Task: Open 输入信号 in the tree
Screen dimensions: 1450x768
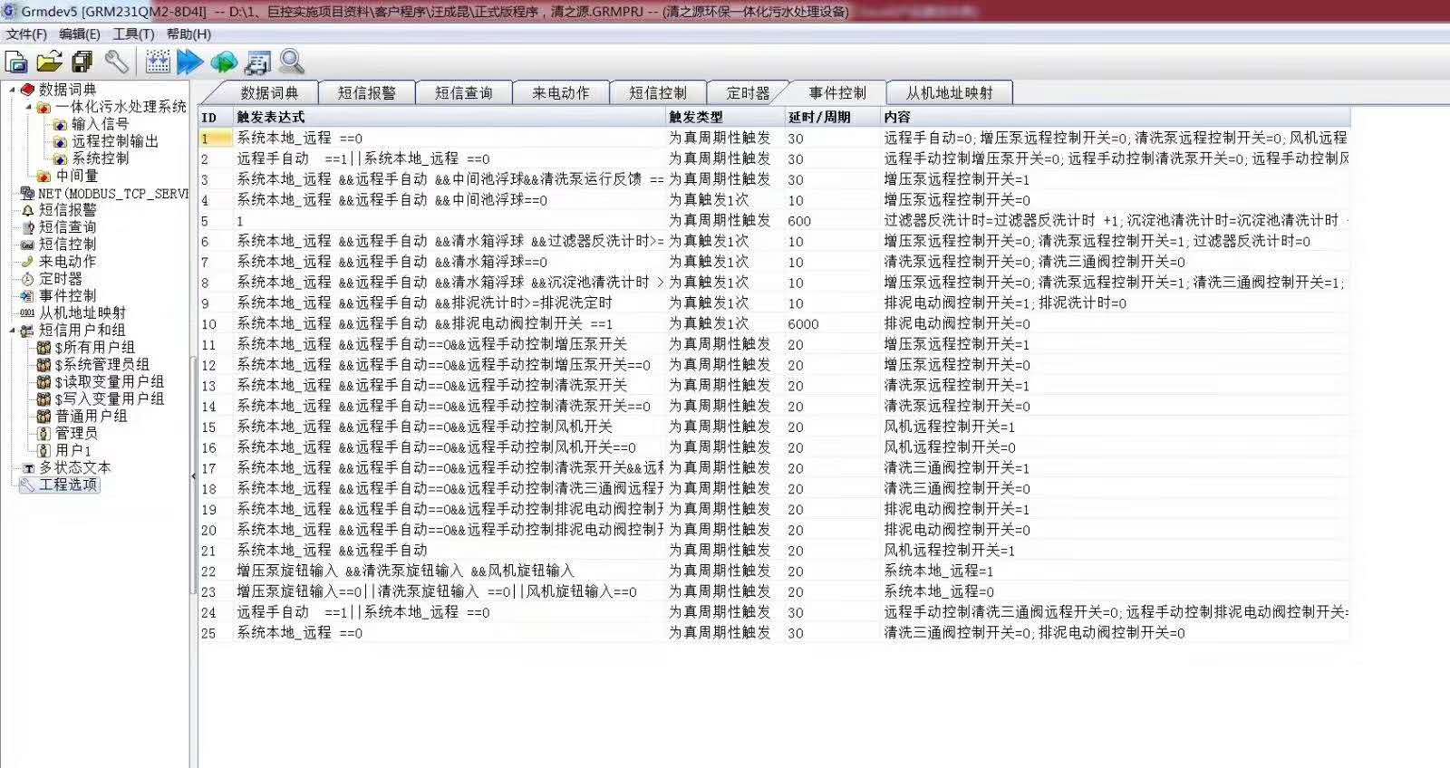Action: coord(100,124)
